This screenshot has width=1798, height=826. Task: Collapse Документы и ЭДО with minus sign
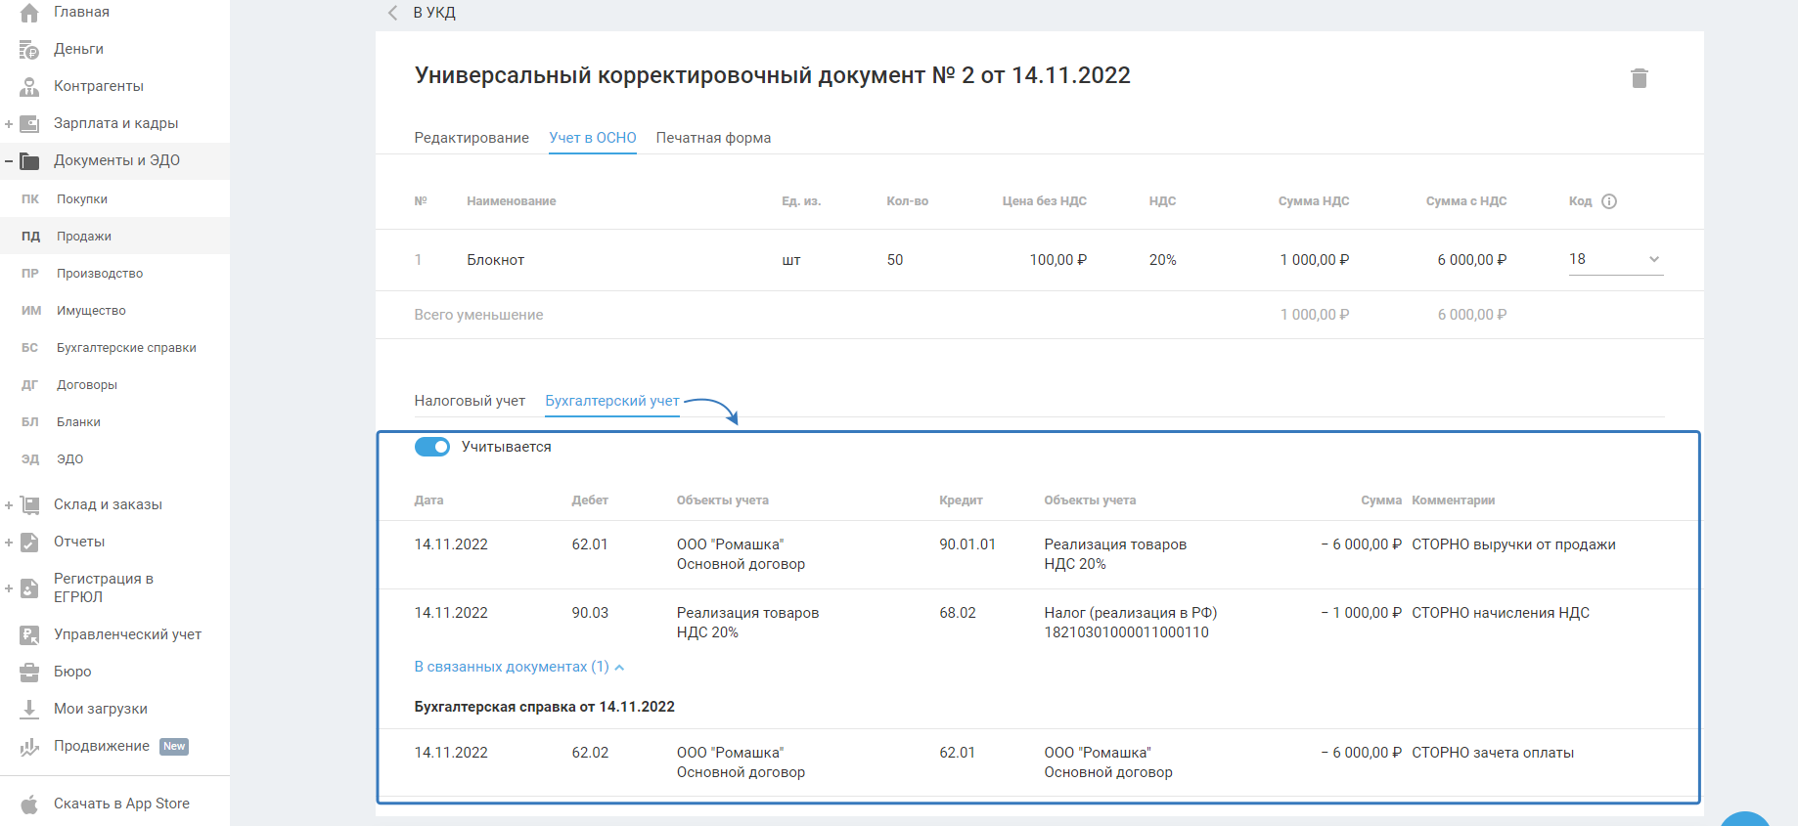point(9,161)
